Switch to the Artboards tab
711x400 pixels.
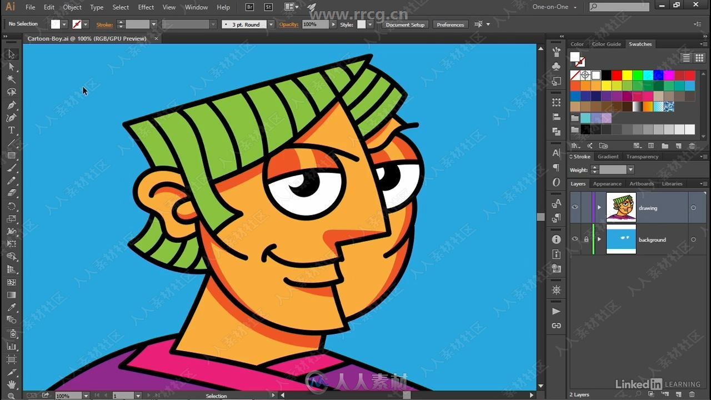point(642,184)
